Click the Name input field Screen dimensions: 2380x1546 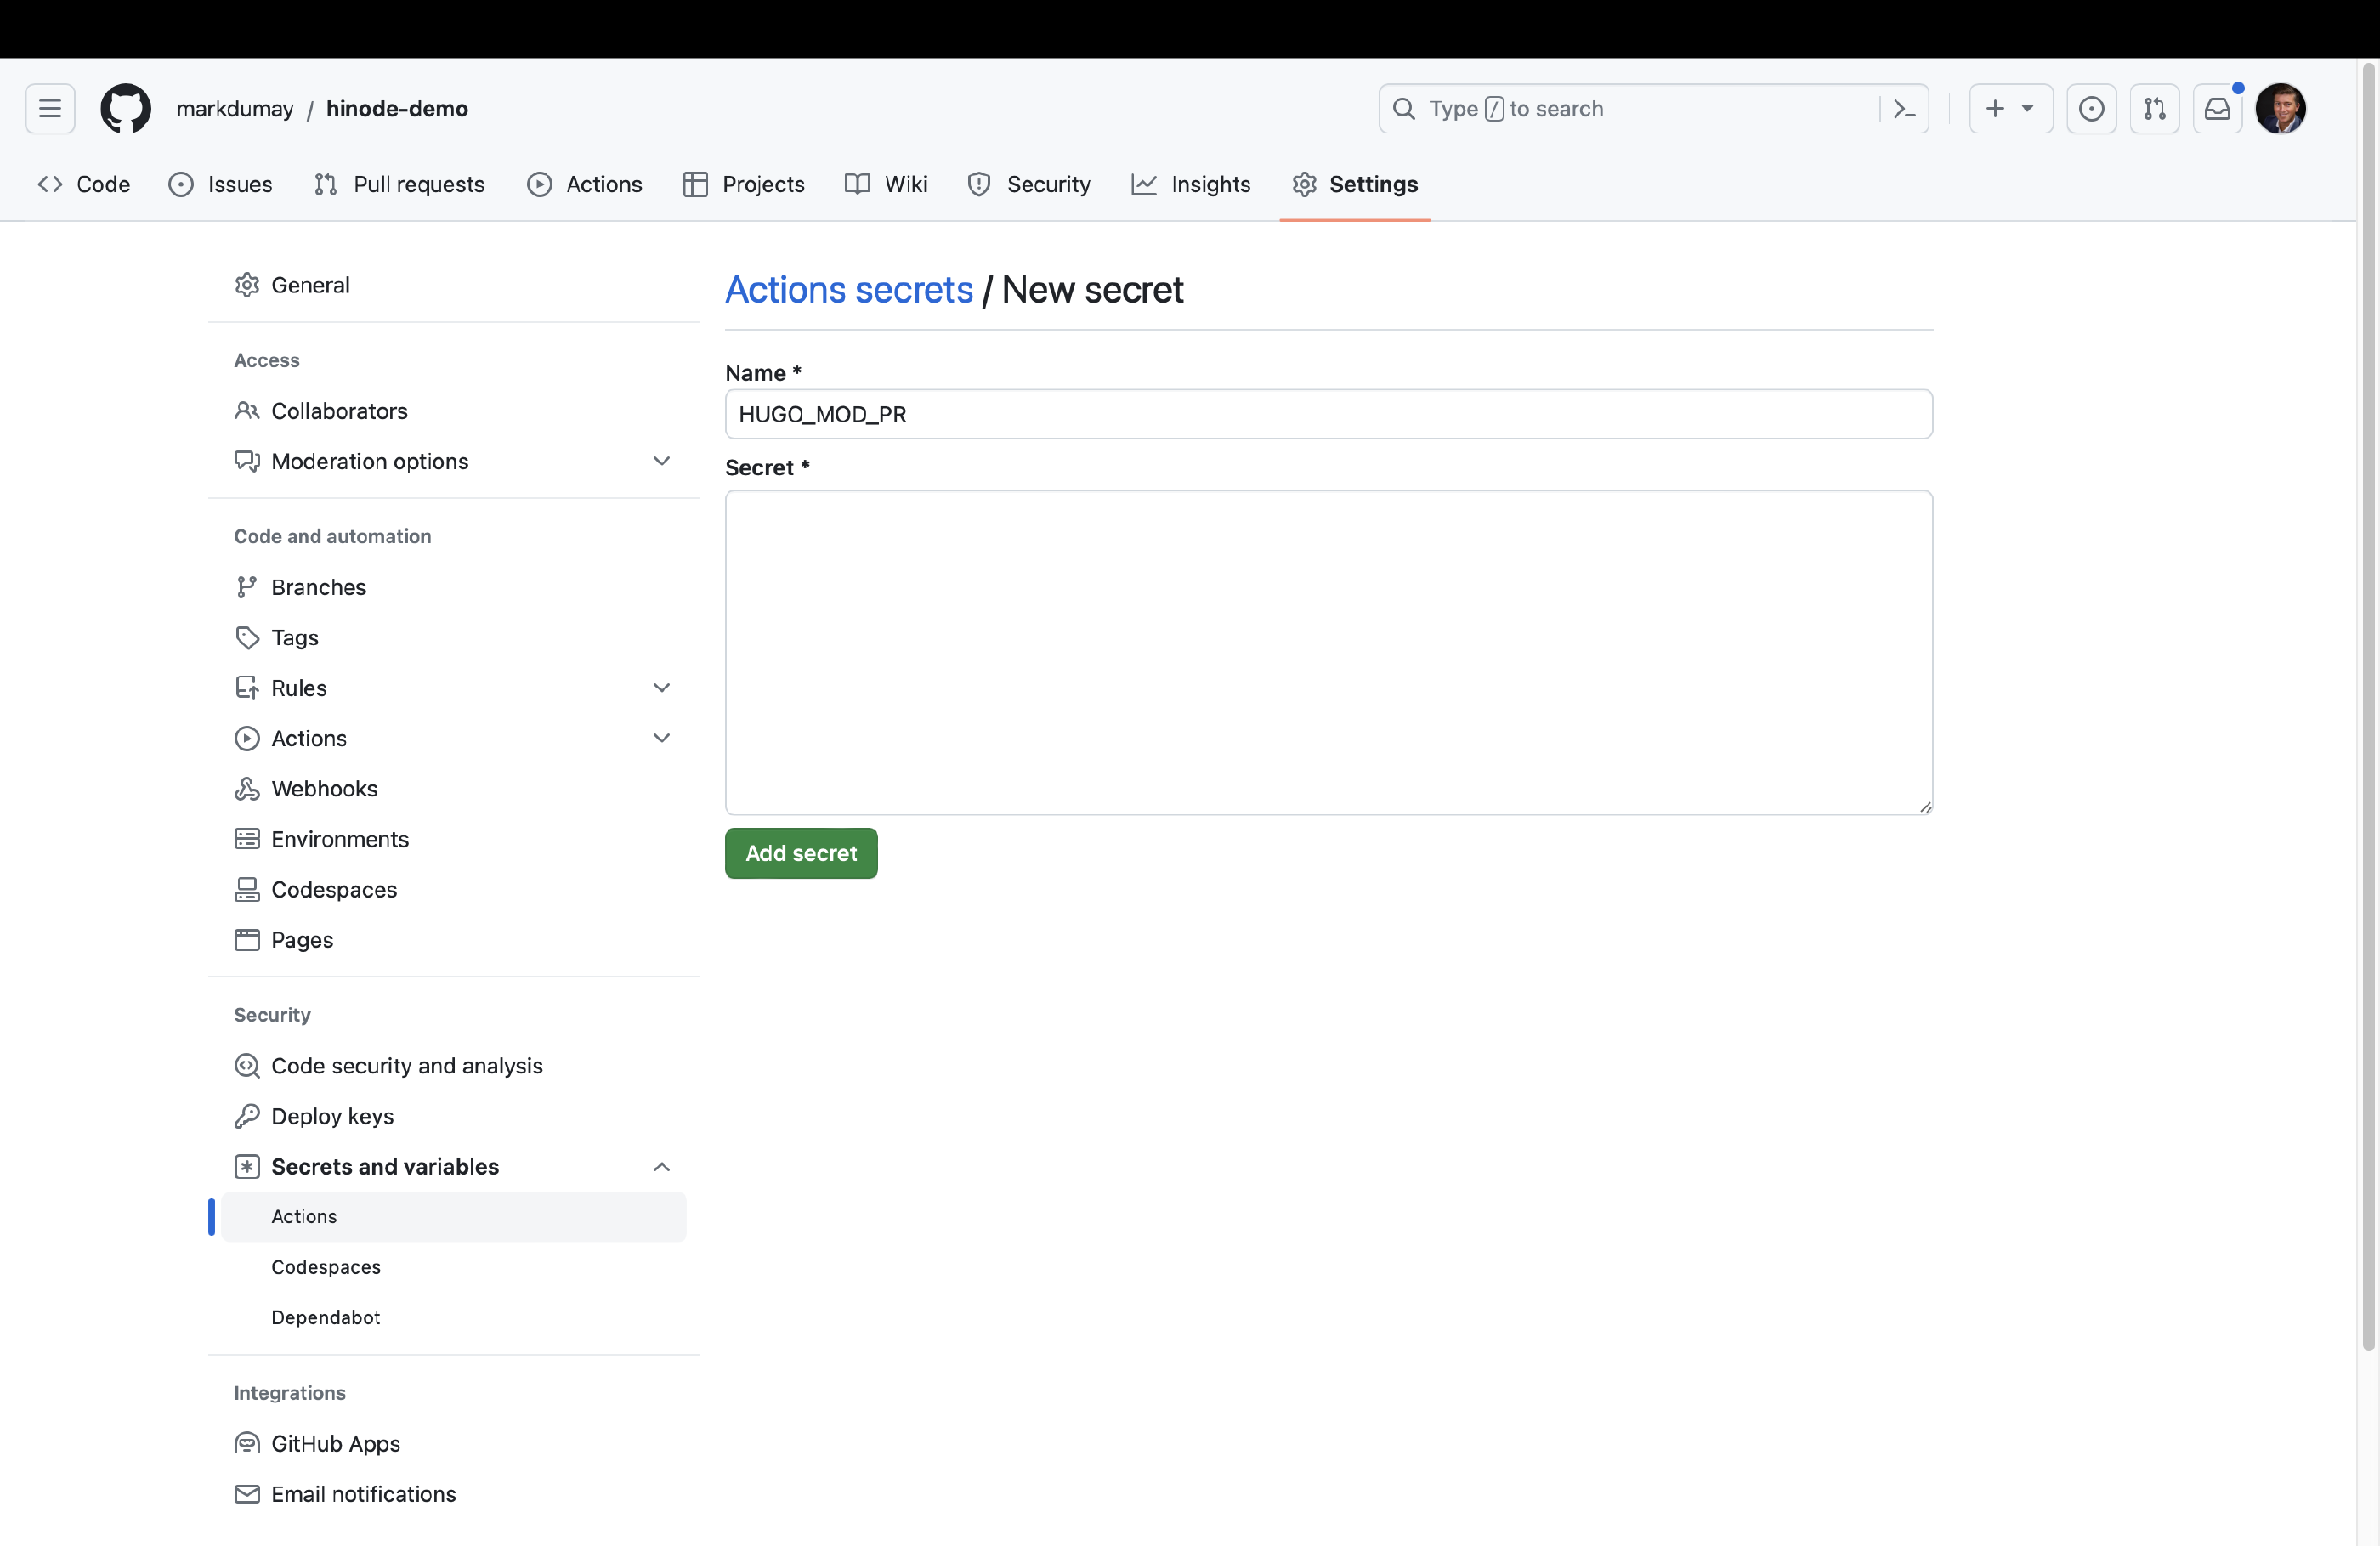tap(1328, 414)
